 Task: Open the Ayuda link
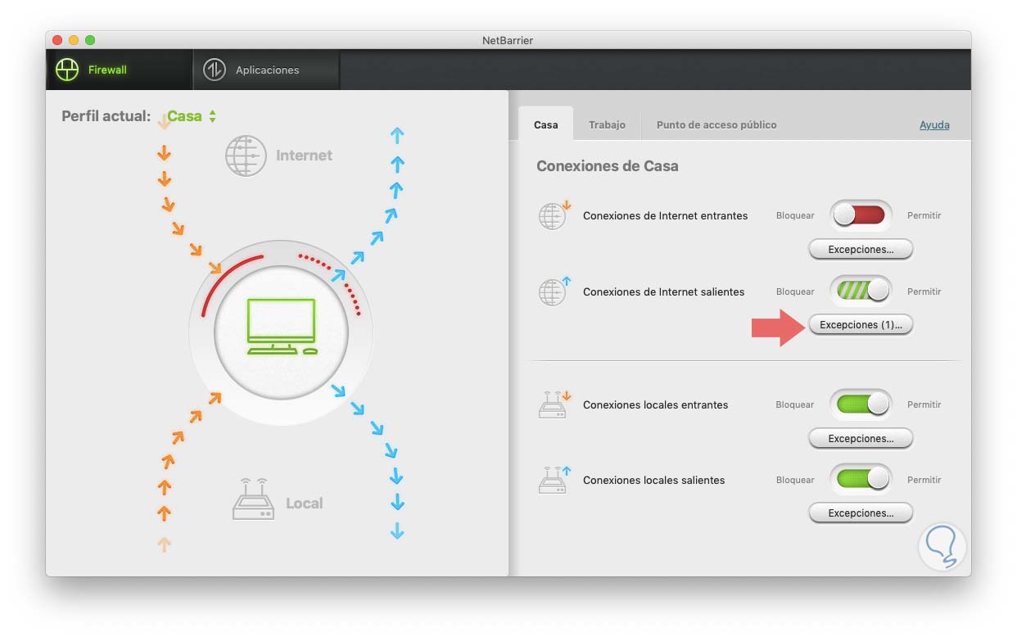point(934,124)
